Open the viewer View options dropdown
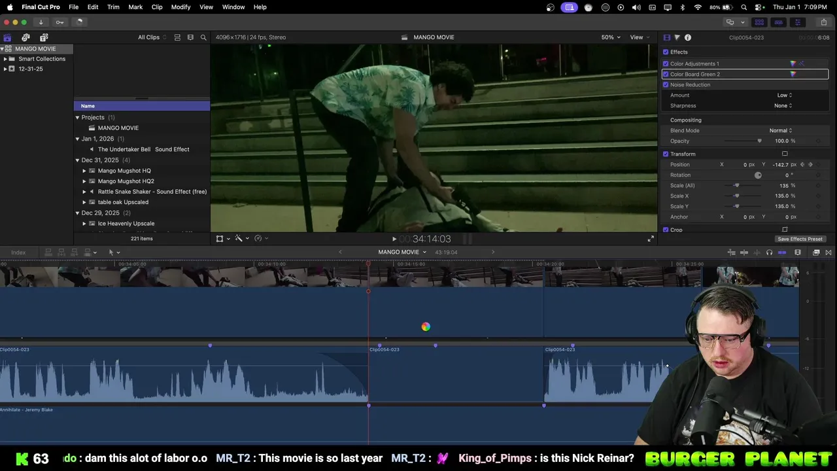 (x=639, y=37)
